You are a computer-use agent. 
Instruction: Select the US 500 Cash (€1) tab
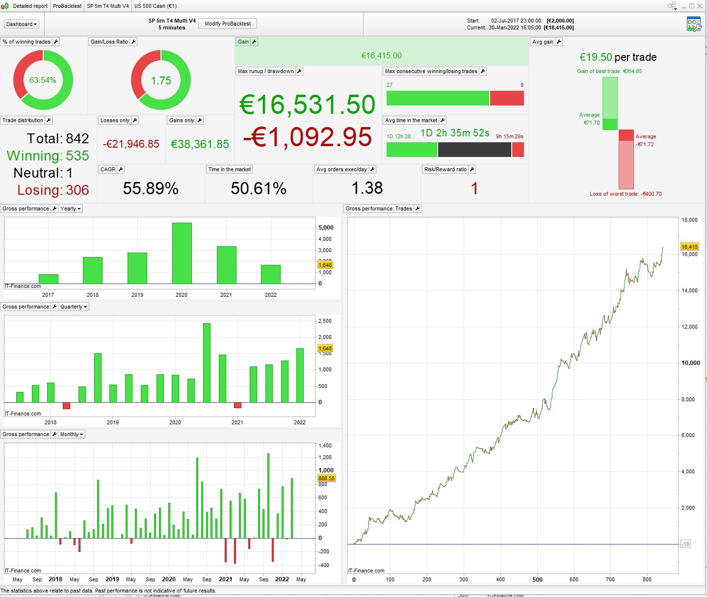coord(156,6)
